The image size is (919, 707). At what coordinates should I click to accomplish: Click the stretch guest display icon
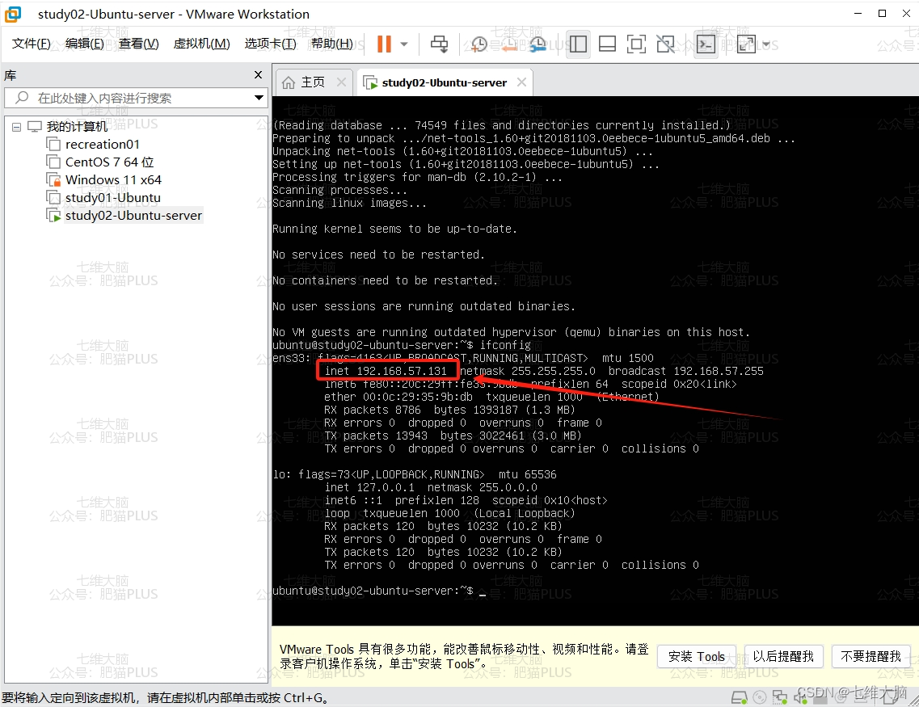(x=746, y=44)
